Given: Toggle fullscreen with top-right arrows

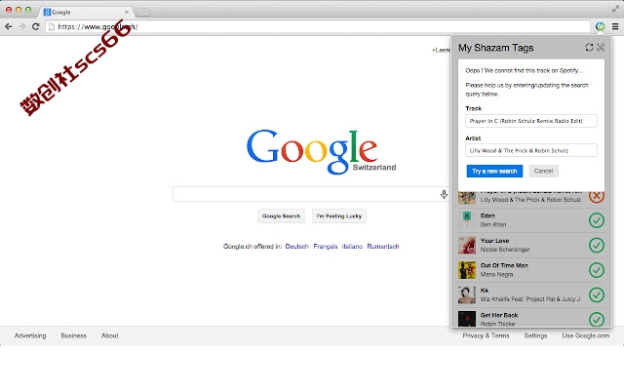Looking at the screenshot, I should pos(615,9).
